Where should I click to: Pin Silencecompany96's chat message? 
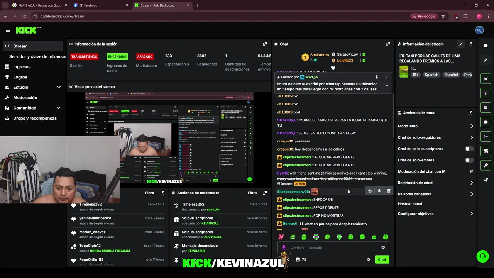[379, 191]
